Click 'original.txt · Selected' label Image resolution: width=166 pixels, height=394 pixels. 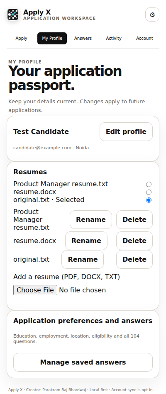[49, 200]
